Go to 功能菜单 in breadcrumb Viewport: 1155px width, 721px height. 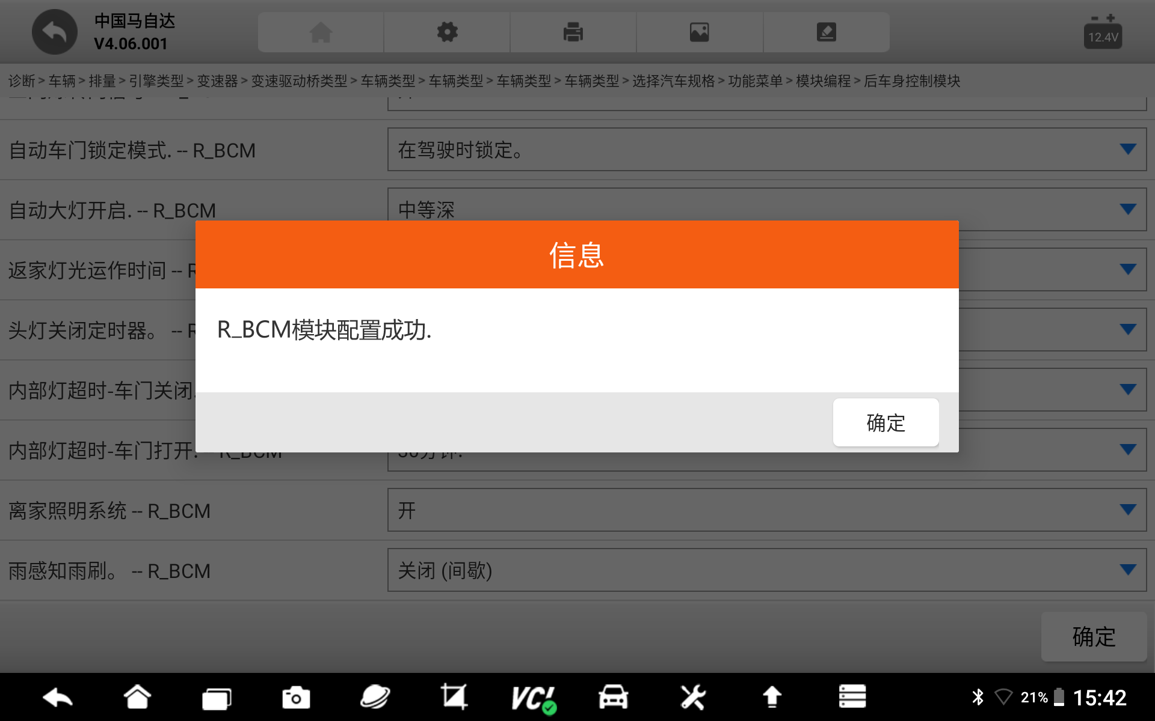click(x=754, y=81)
